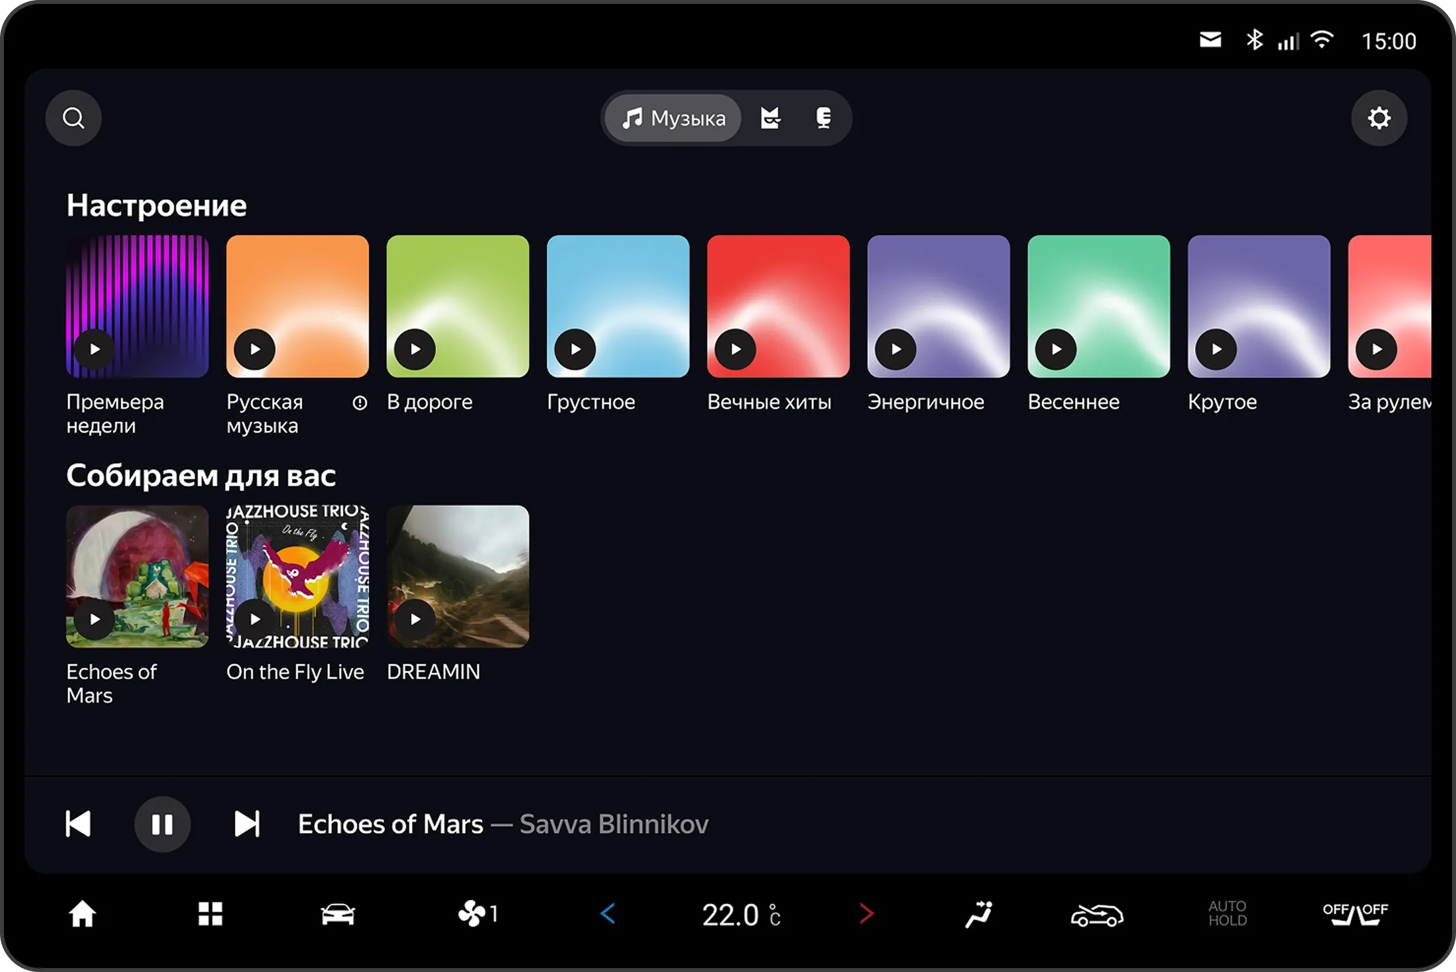Play Русская музыка playlist
The height and width of the screenshot is (972, 1456).
tap(255, 349)
